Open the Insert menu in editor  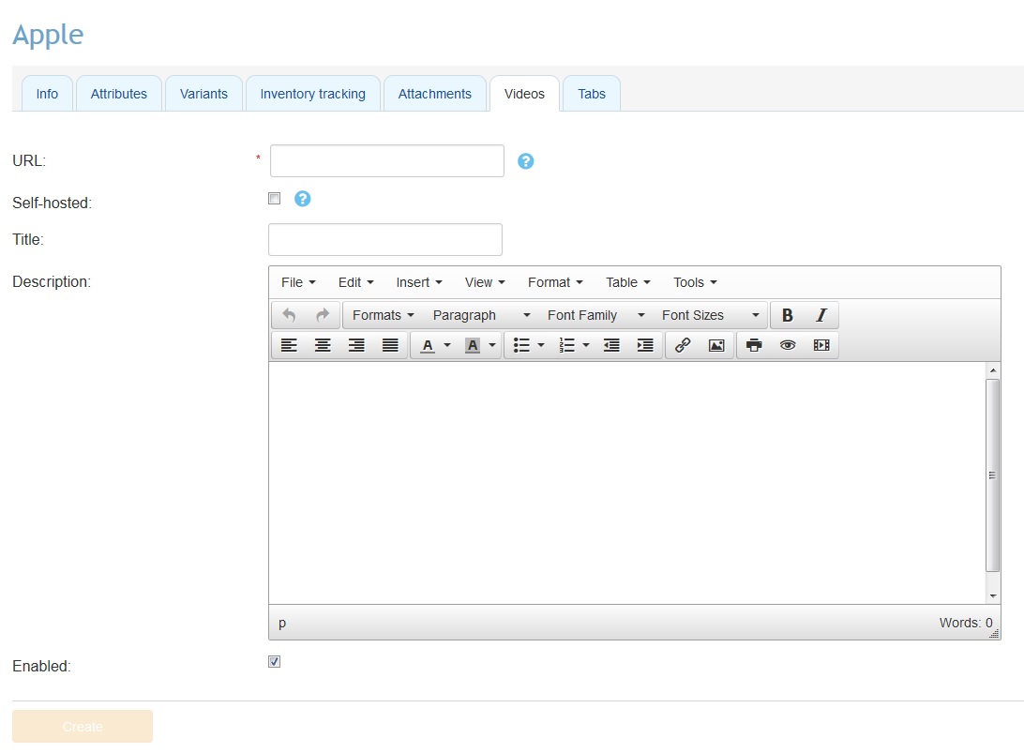click(419, 283)
